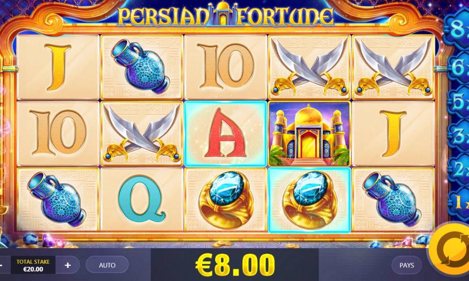The width and height of the screenshot is (469, 281).
Task: Click the blue vase bottom left
Action: (x=58, y=199)
